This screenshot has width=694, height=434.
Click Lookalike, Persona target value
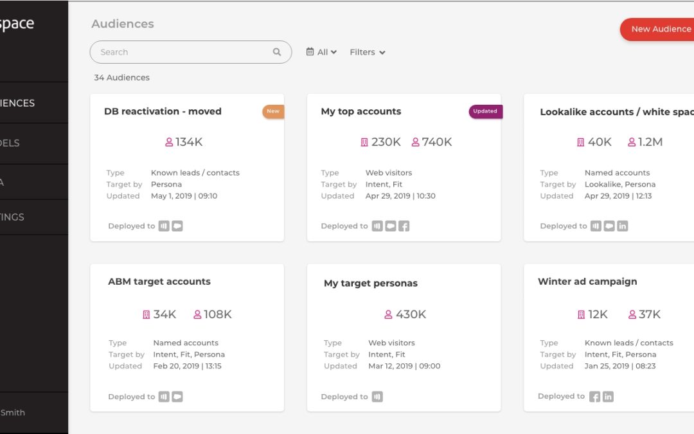coord(620,185)
